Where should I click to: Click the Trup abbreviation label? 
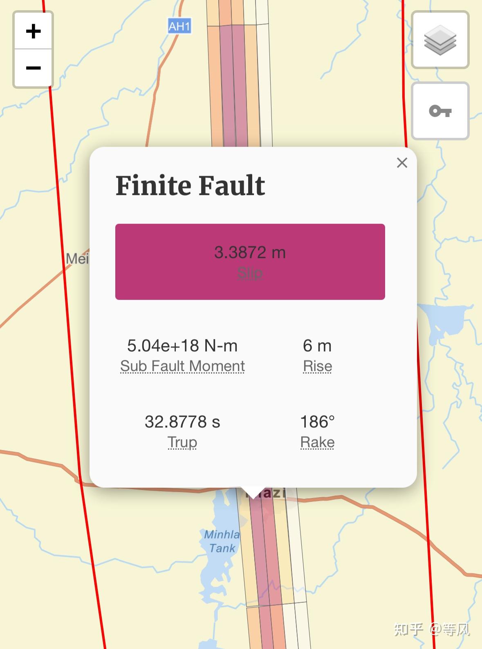[x=182, y=442]
